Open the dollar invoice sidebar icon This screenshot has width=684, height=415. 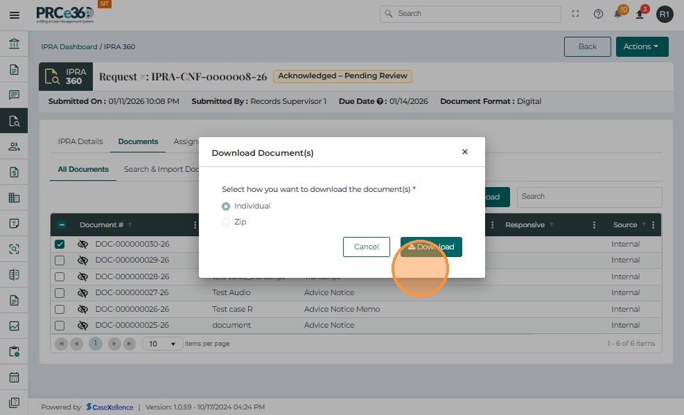pyautogui.click(x=14, y=173)
